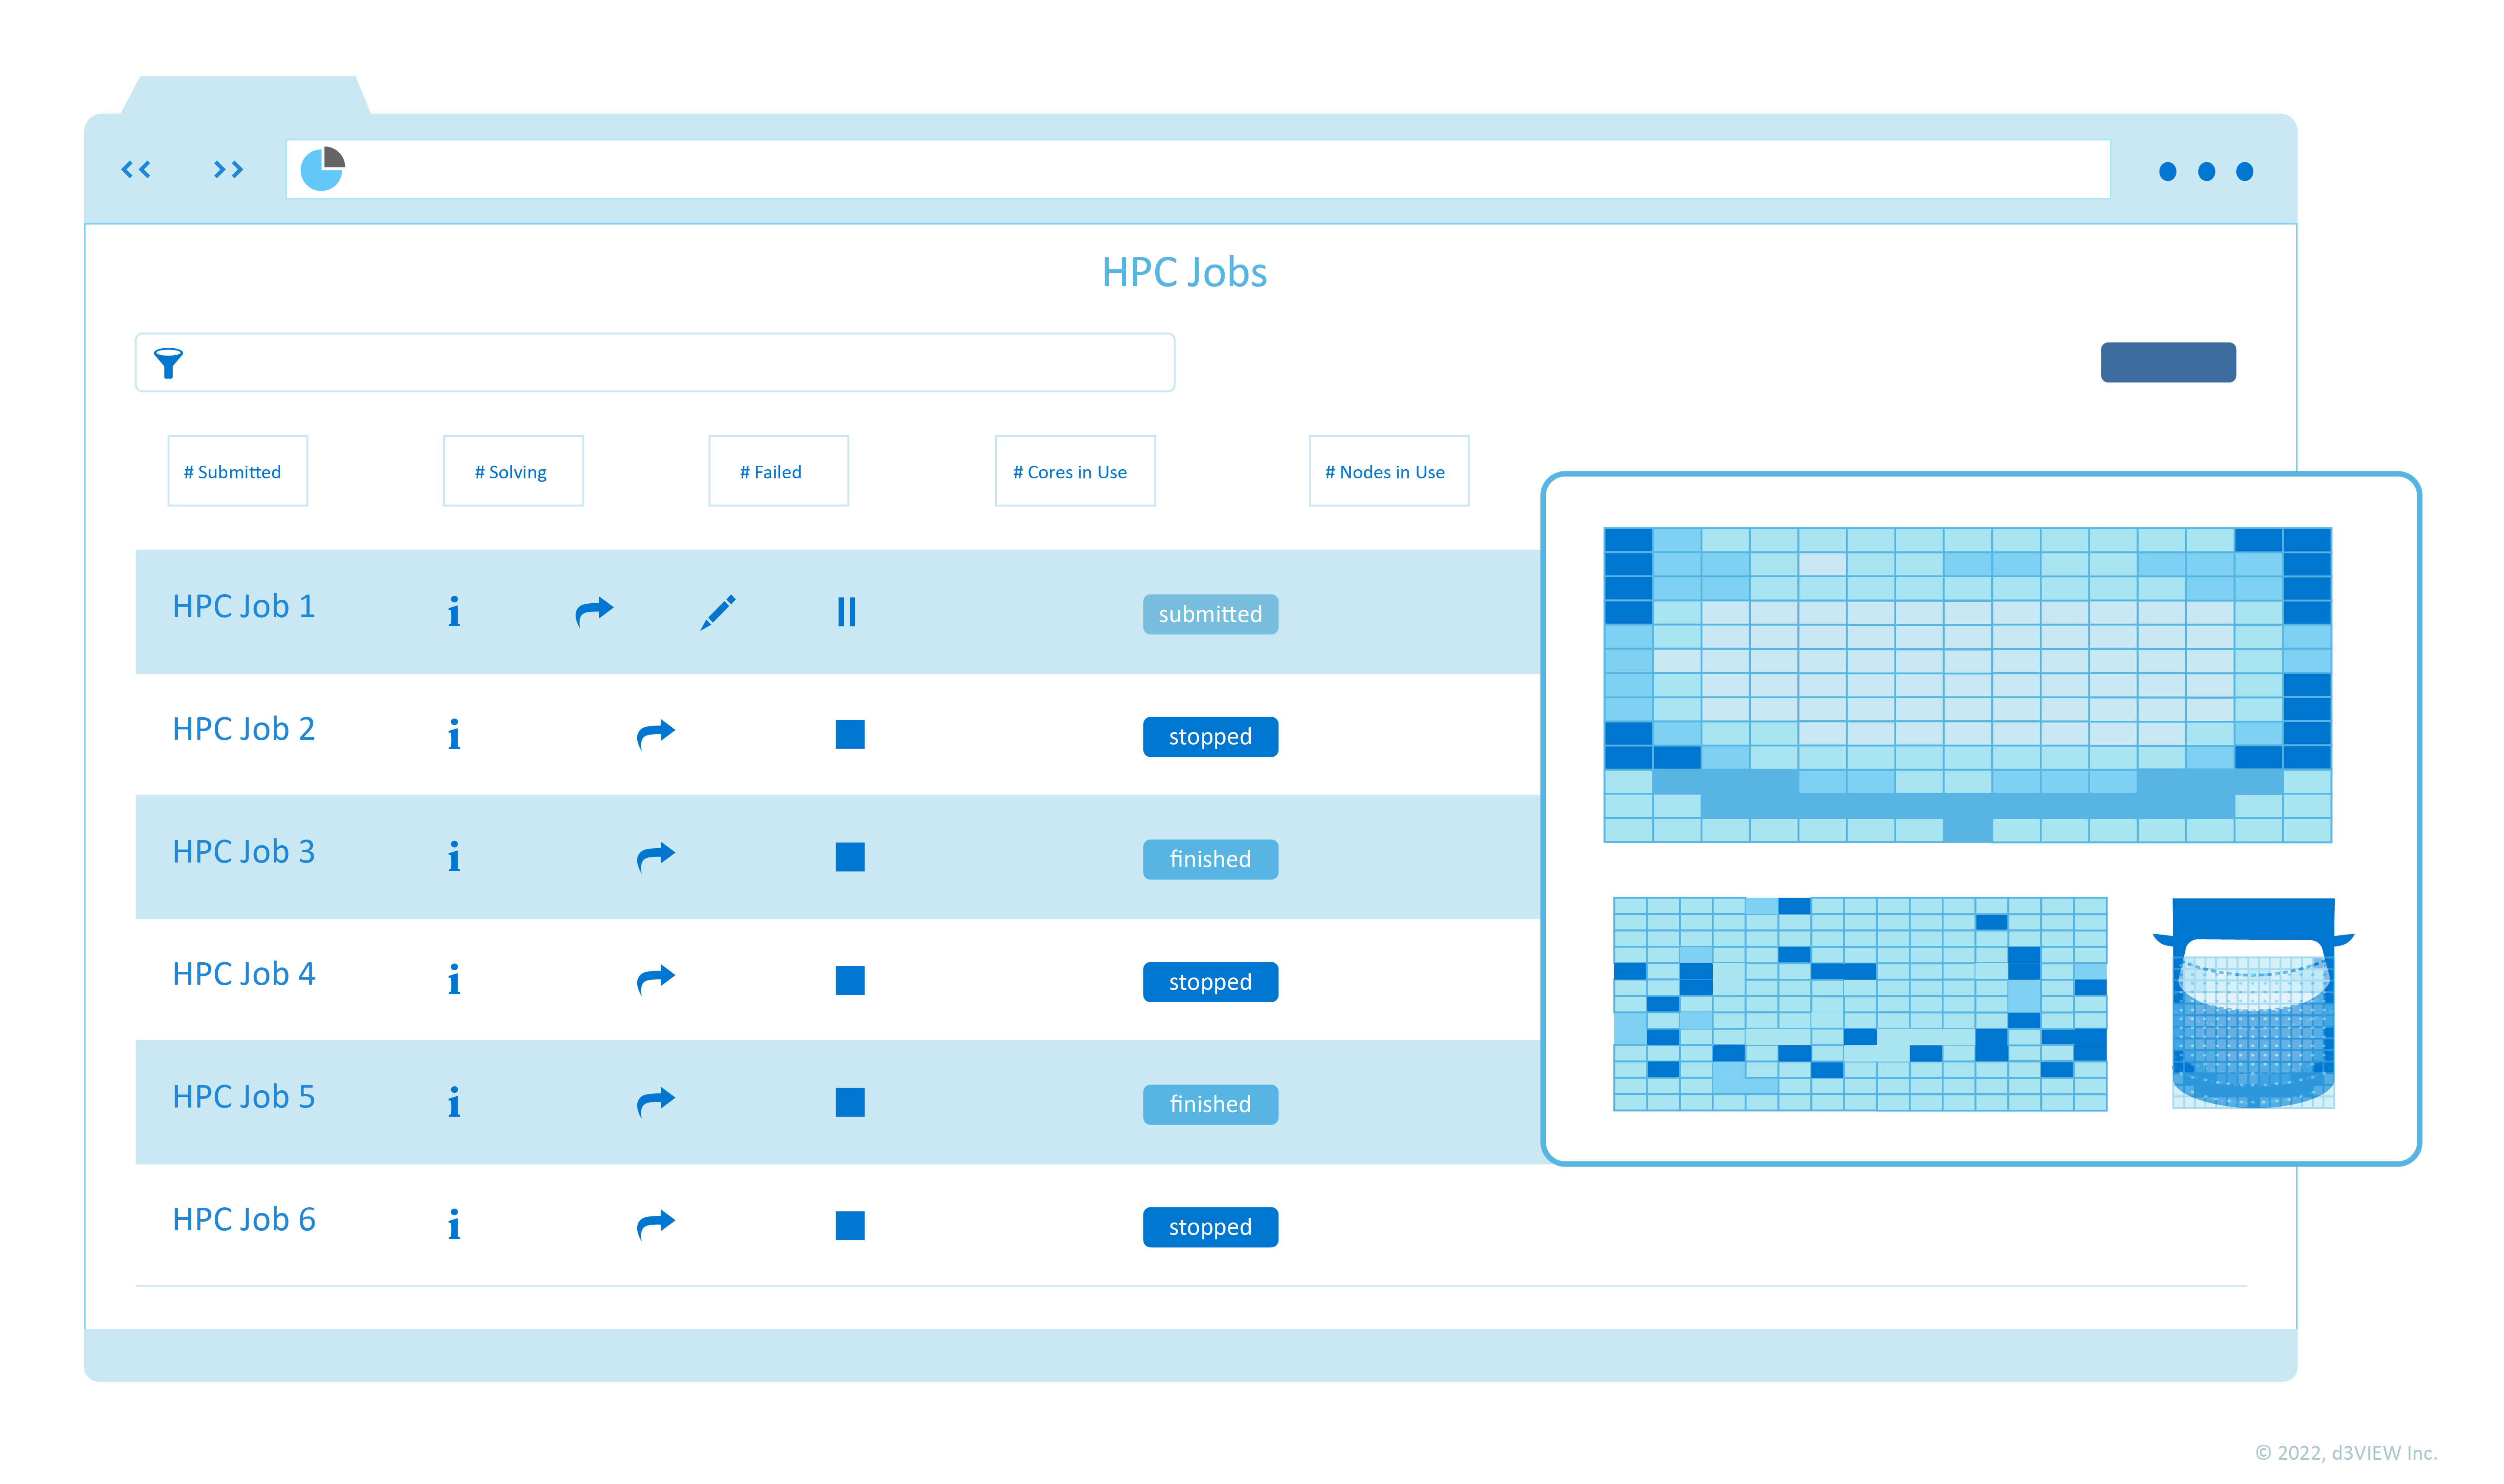Select the # Nodes in Use box
Viewport: 2504px width, 1484px height.
[1389, 471]
